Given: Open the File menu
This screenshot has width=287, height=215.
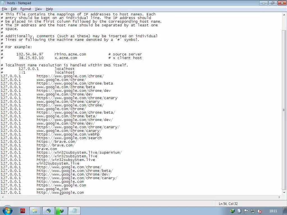Looking at the screenshot, I should click(x=4, y=9).
